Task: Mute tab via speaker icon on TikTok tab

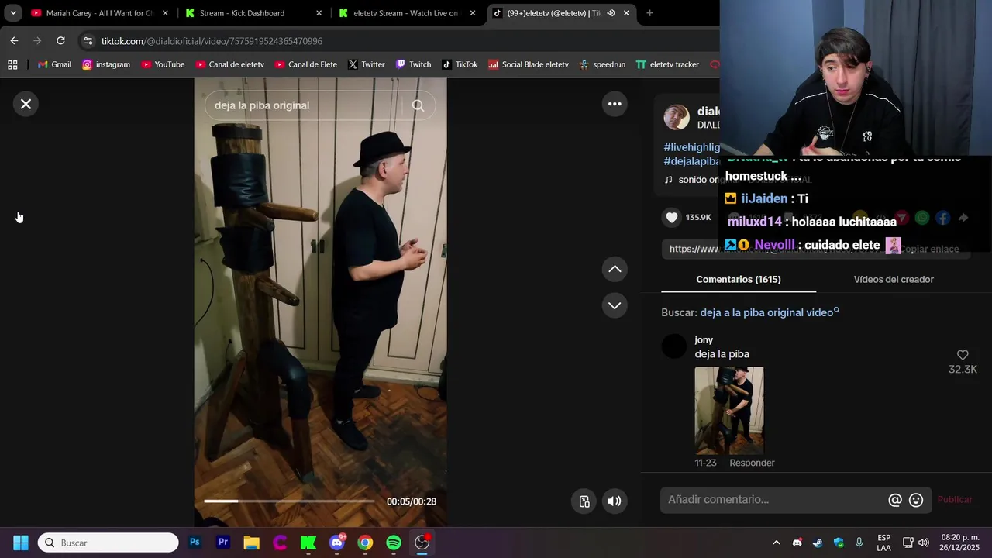Action: click(611, 13)
